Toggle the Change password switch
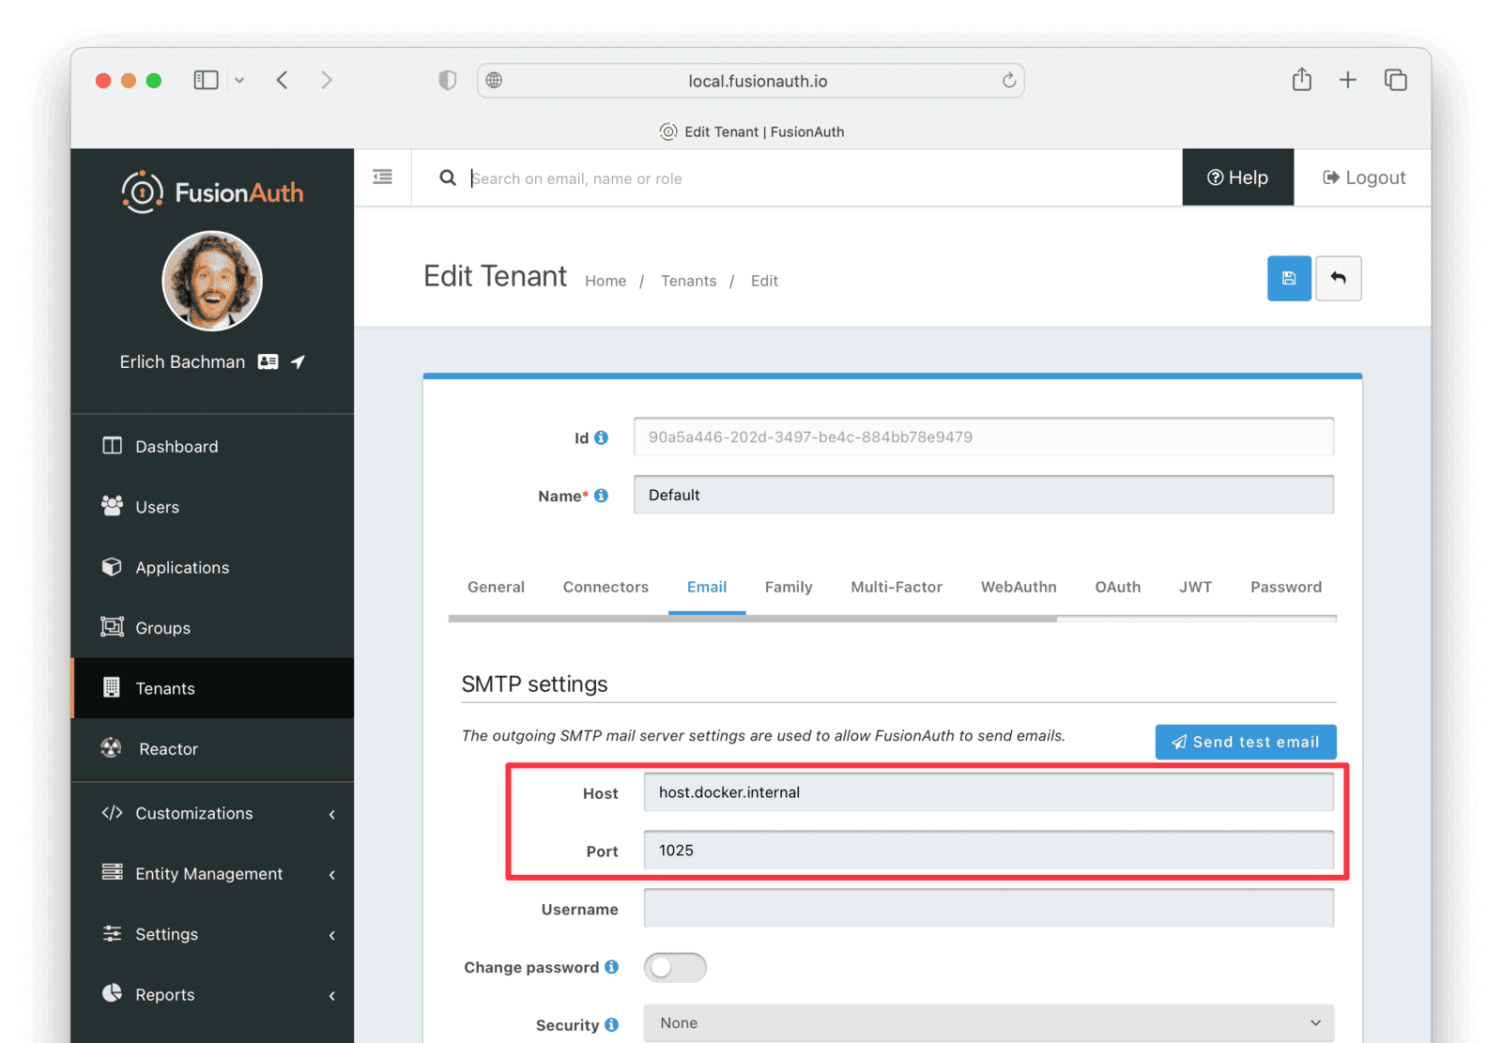 pos(674,967)
